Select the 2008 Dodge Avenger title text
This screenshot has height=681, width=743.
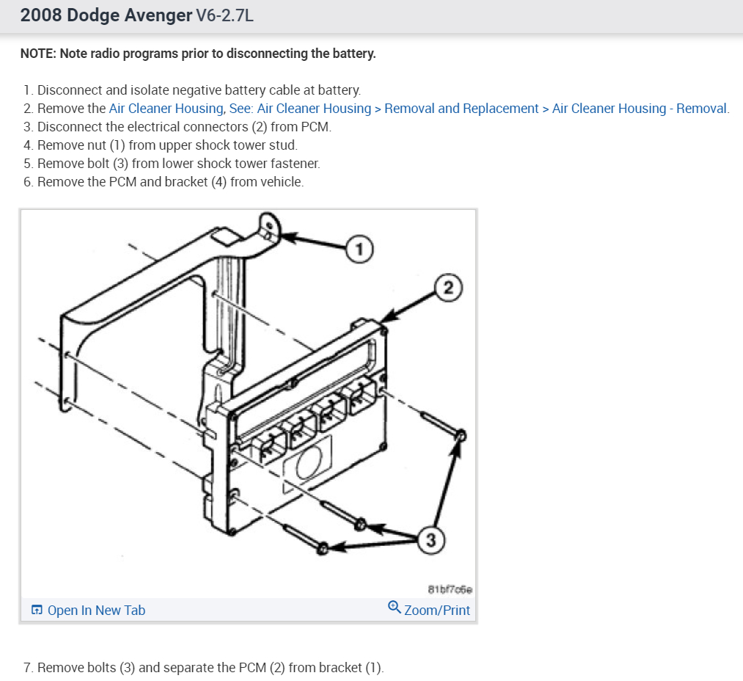click(106, 15)
